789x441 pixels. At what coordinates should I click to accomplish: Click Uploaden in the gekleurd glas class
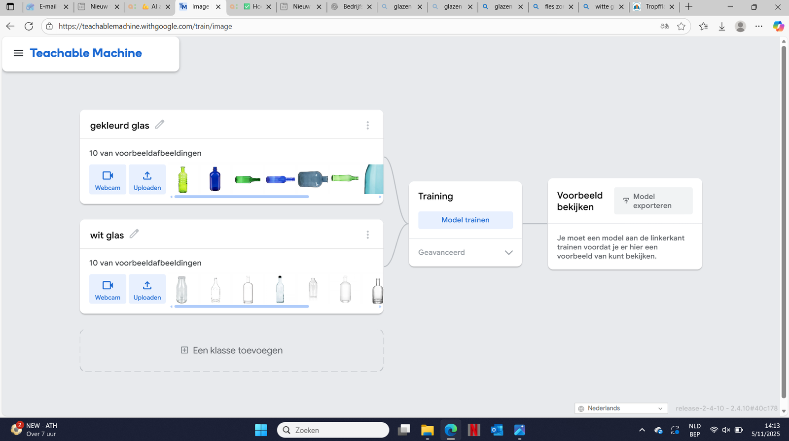147,179
